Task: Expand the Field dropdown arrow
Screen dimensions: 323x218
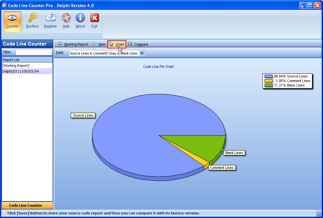Action: pyautogui.click(x=142, y=53)
